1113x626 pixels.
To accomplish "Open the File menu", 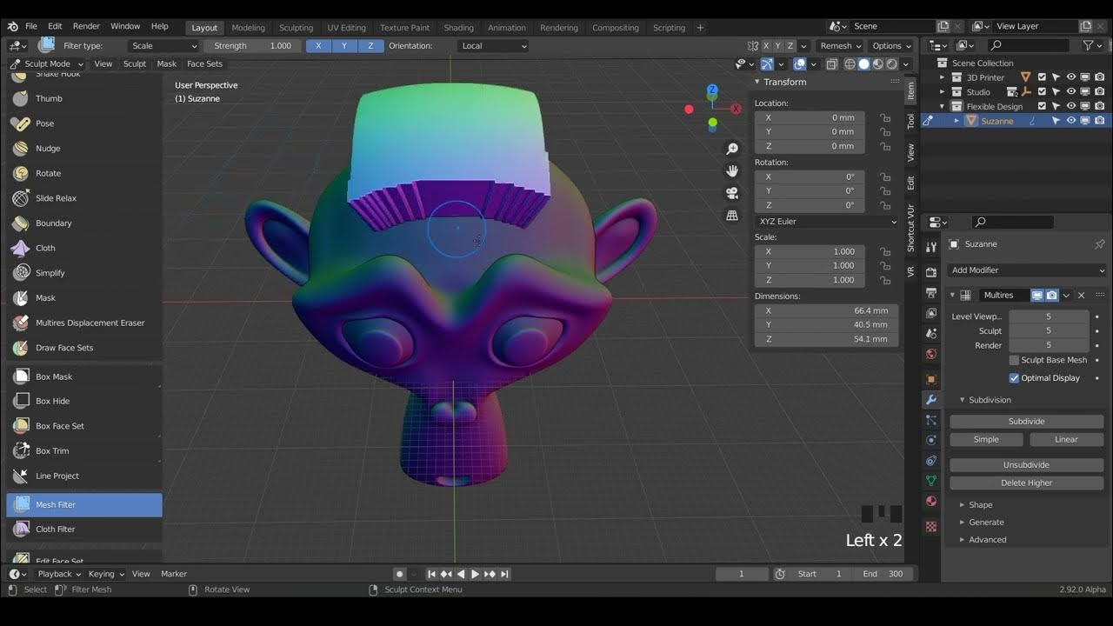I will pos(31,26).
